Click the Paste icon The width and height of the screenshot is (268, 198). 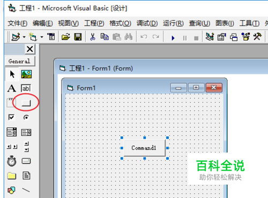coord(117,37)
